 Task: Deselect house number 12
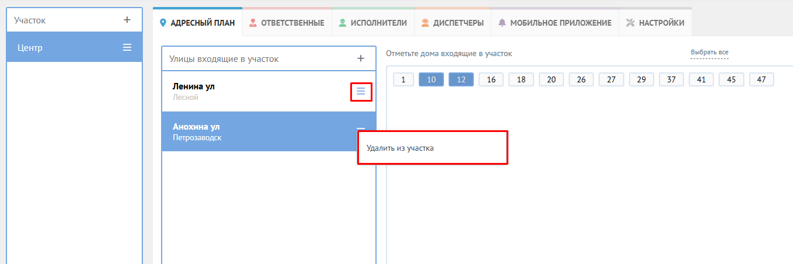click(x=461, y=80)
